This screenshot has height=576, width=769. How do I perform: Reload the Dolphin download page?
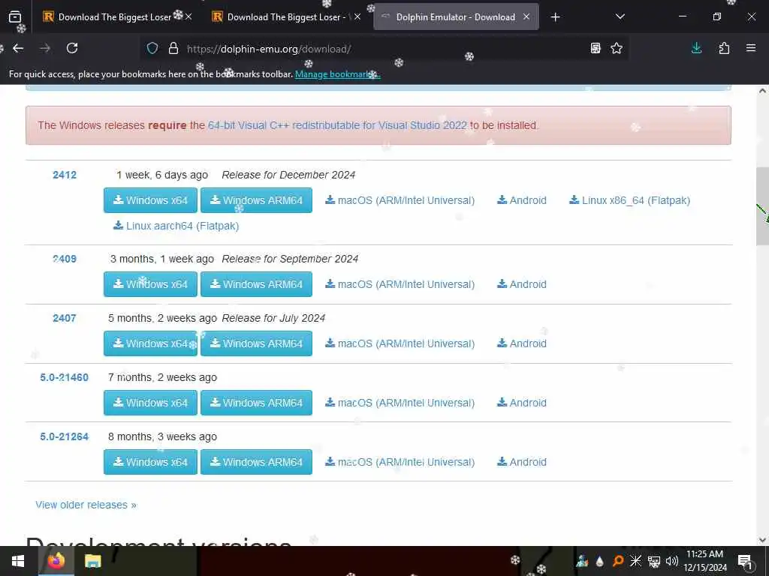[72, 48]
